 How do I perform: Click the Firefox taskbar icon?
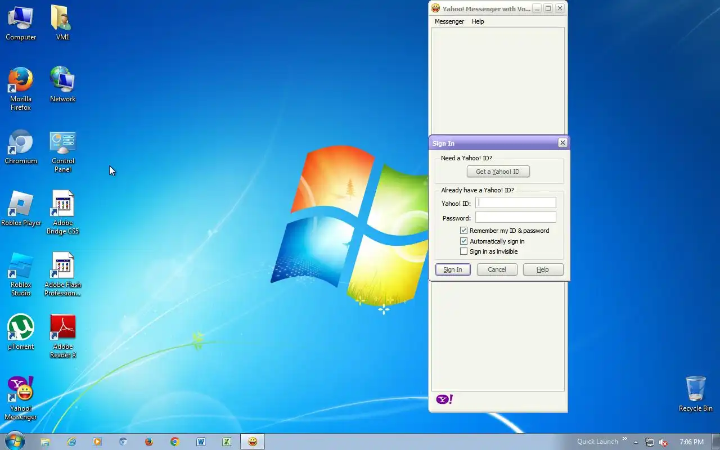click(149, 442)
